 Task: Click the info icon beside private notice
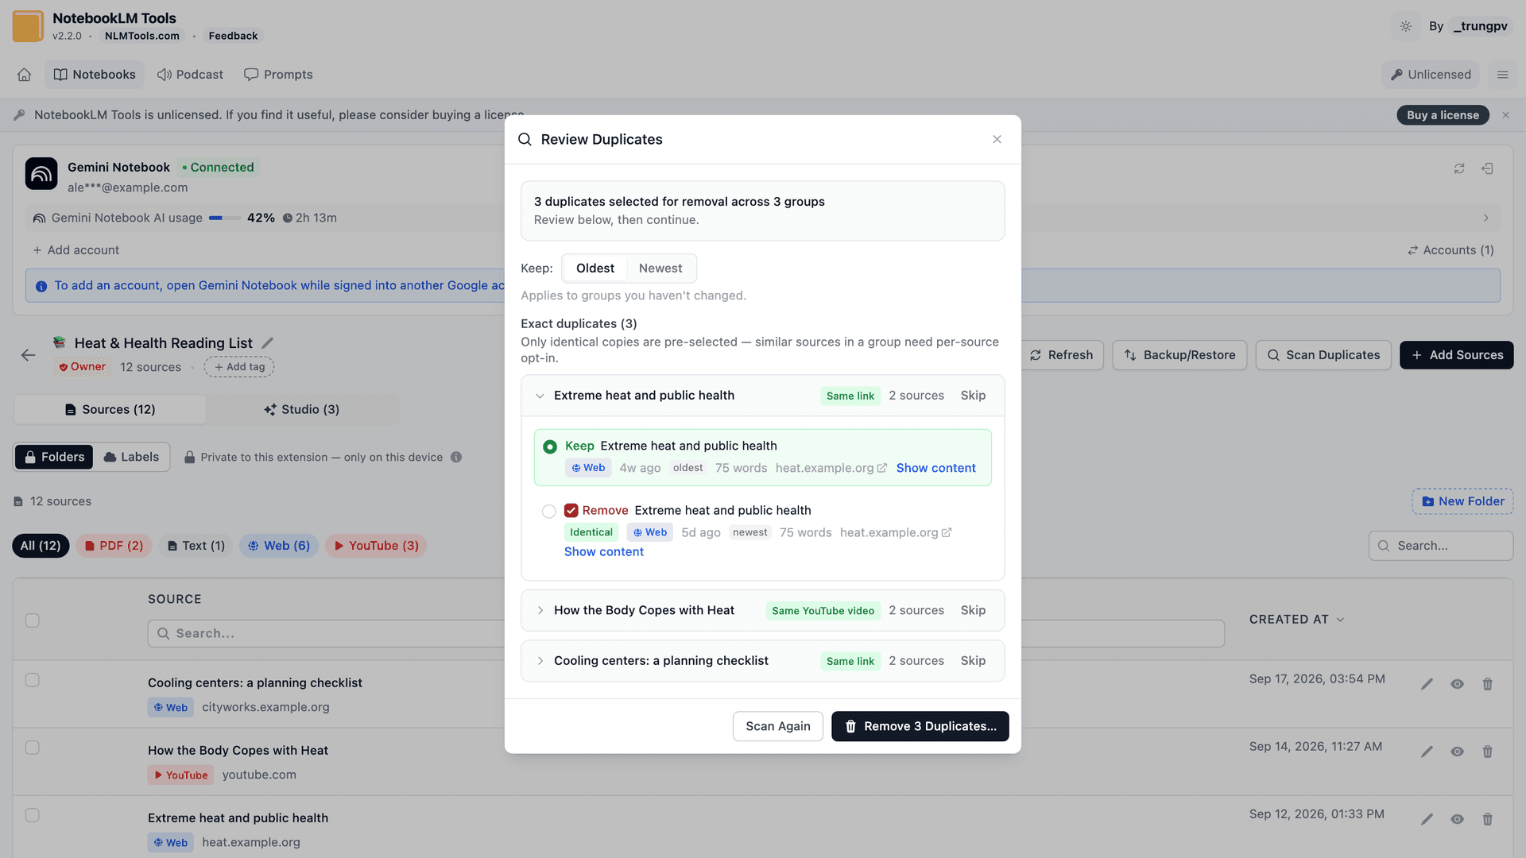[456, 457]
